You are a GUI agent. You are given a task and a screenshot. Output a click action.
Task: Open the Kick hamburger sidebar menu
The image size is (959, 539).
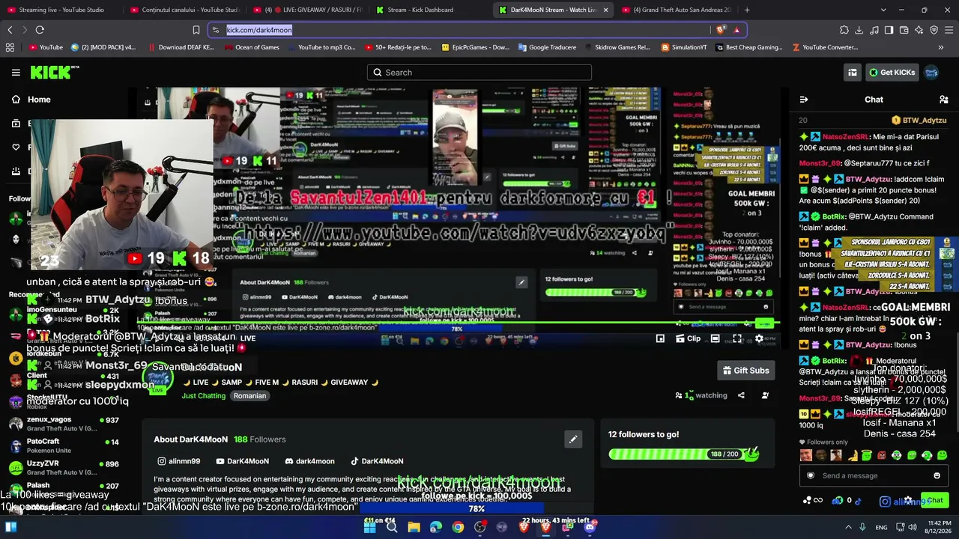16,73
